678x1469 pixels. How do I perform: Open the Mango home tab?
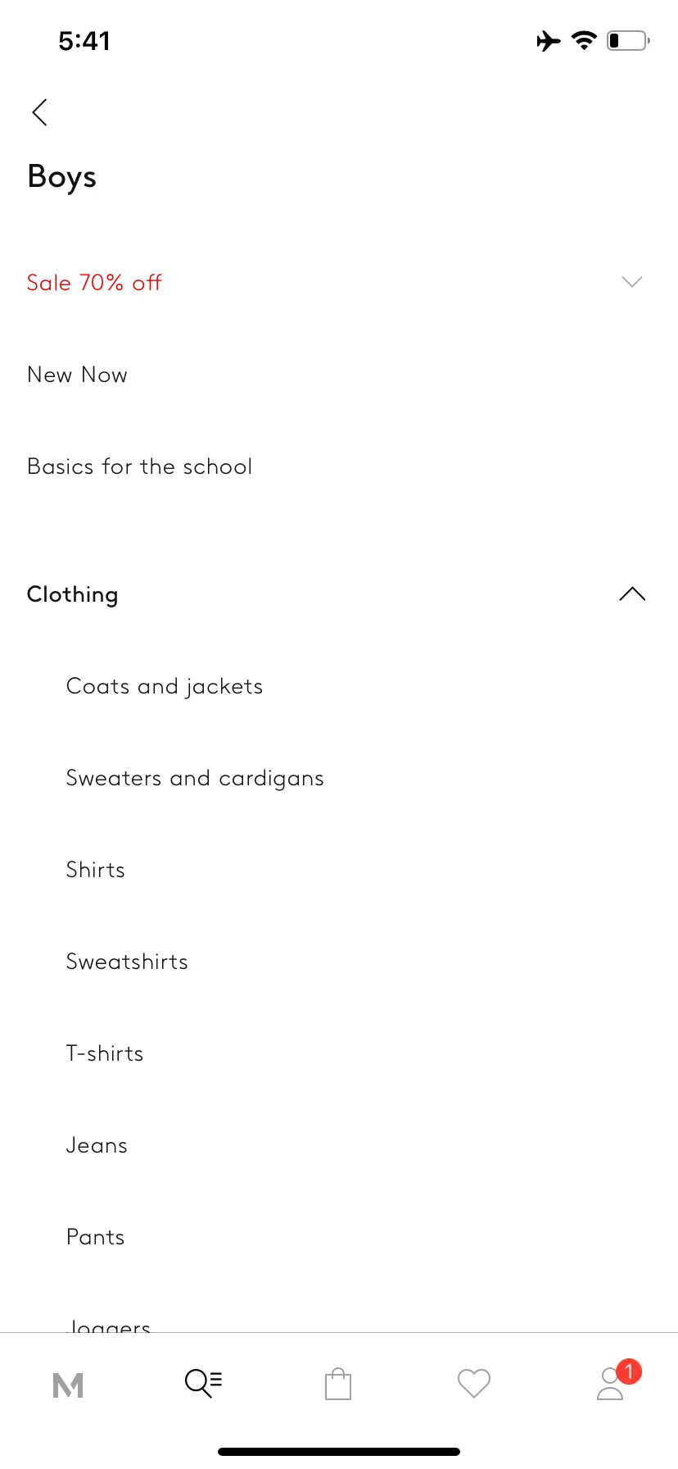pos(68,1385)
